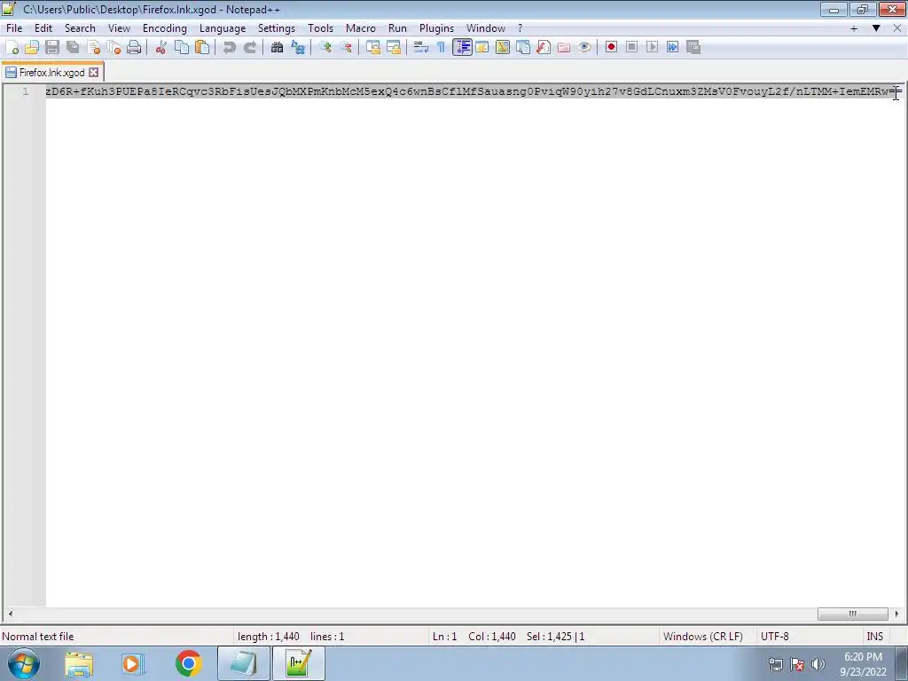Toggle synchronized horizontal scrolling

pos(394,48)
